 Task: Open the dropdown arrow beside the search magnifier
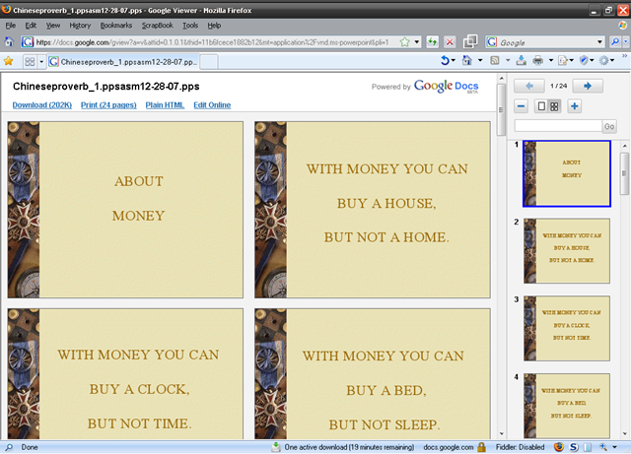[626, 41]
